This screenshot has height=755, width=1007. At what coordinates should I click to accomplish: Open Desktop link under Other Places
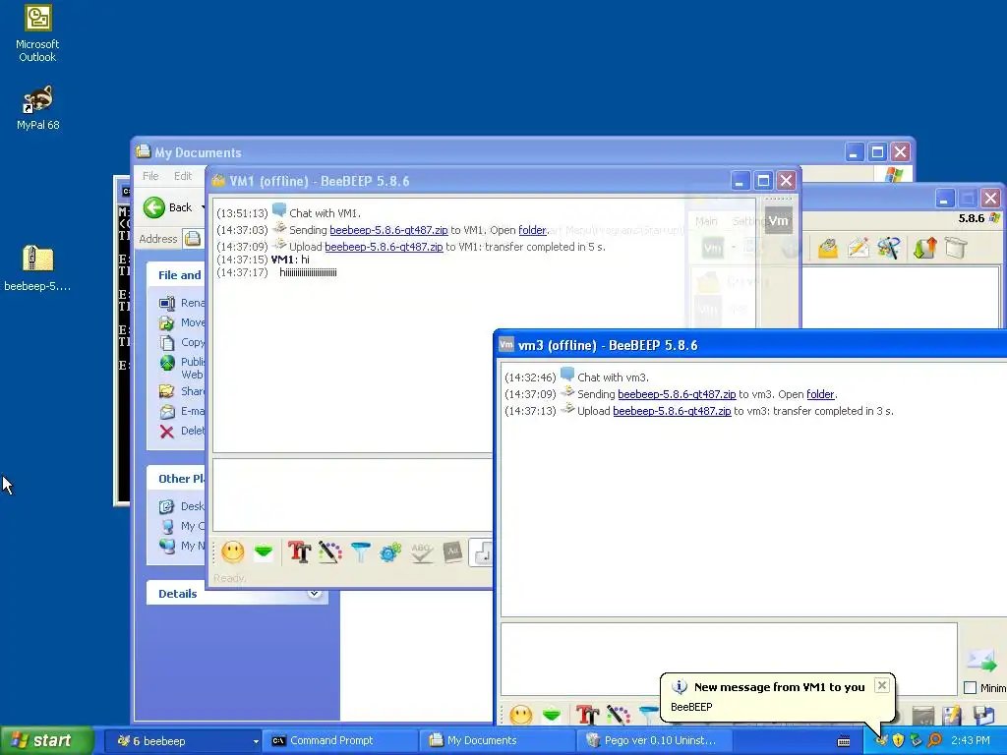[183, 506]
